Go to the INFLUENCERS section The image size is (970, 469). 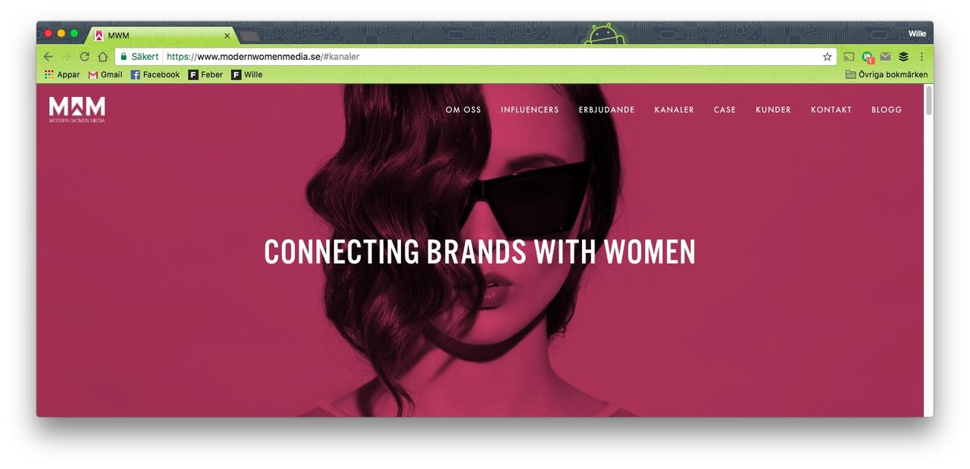point(530,110)
